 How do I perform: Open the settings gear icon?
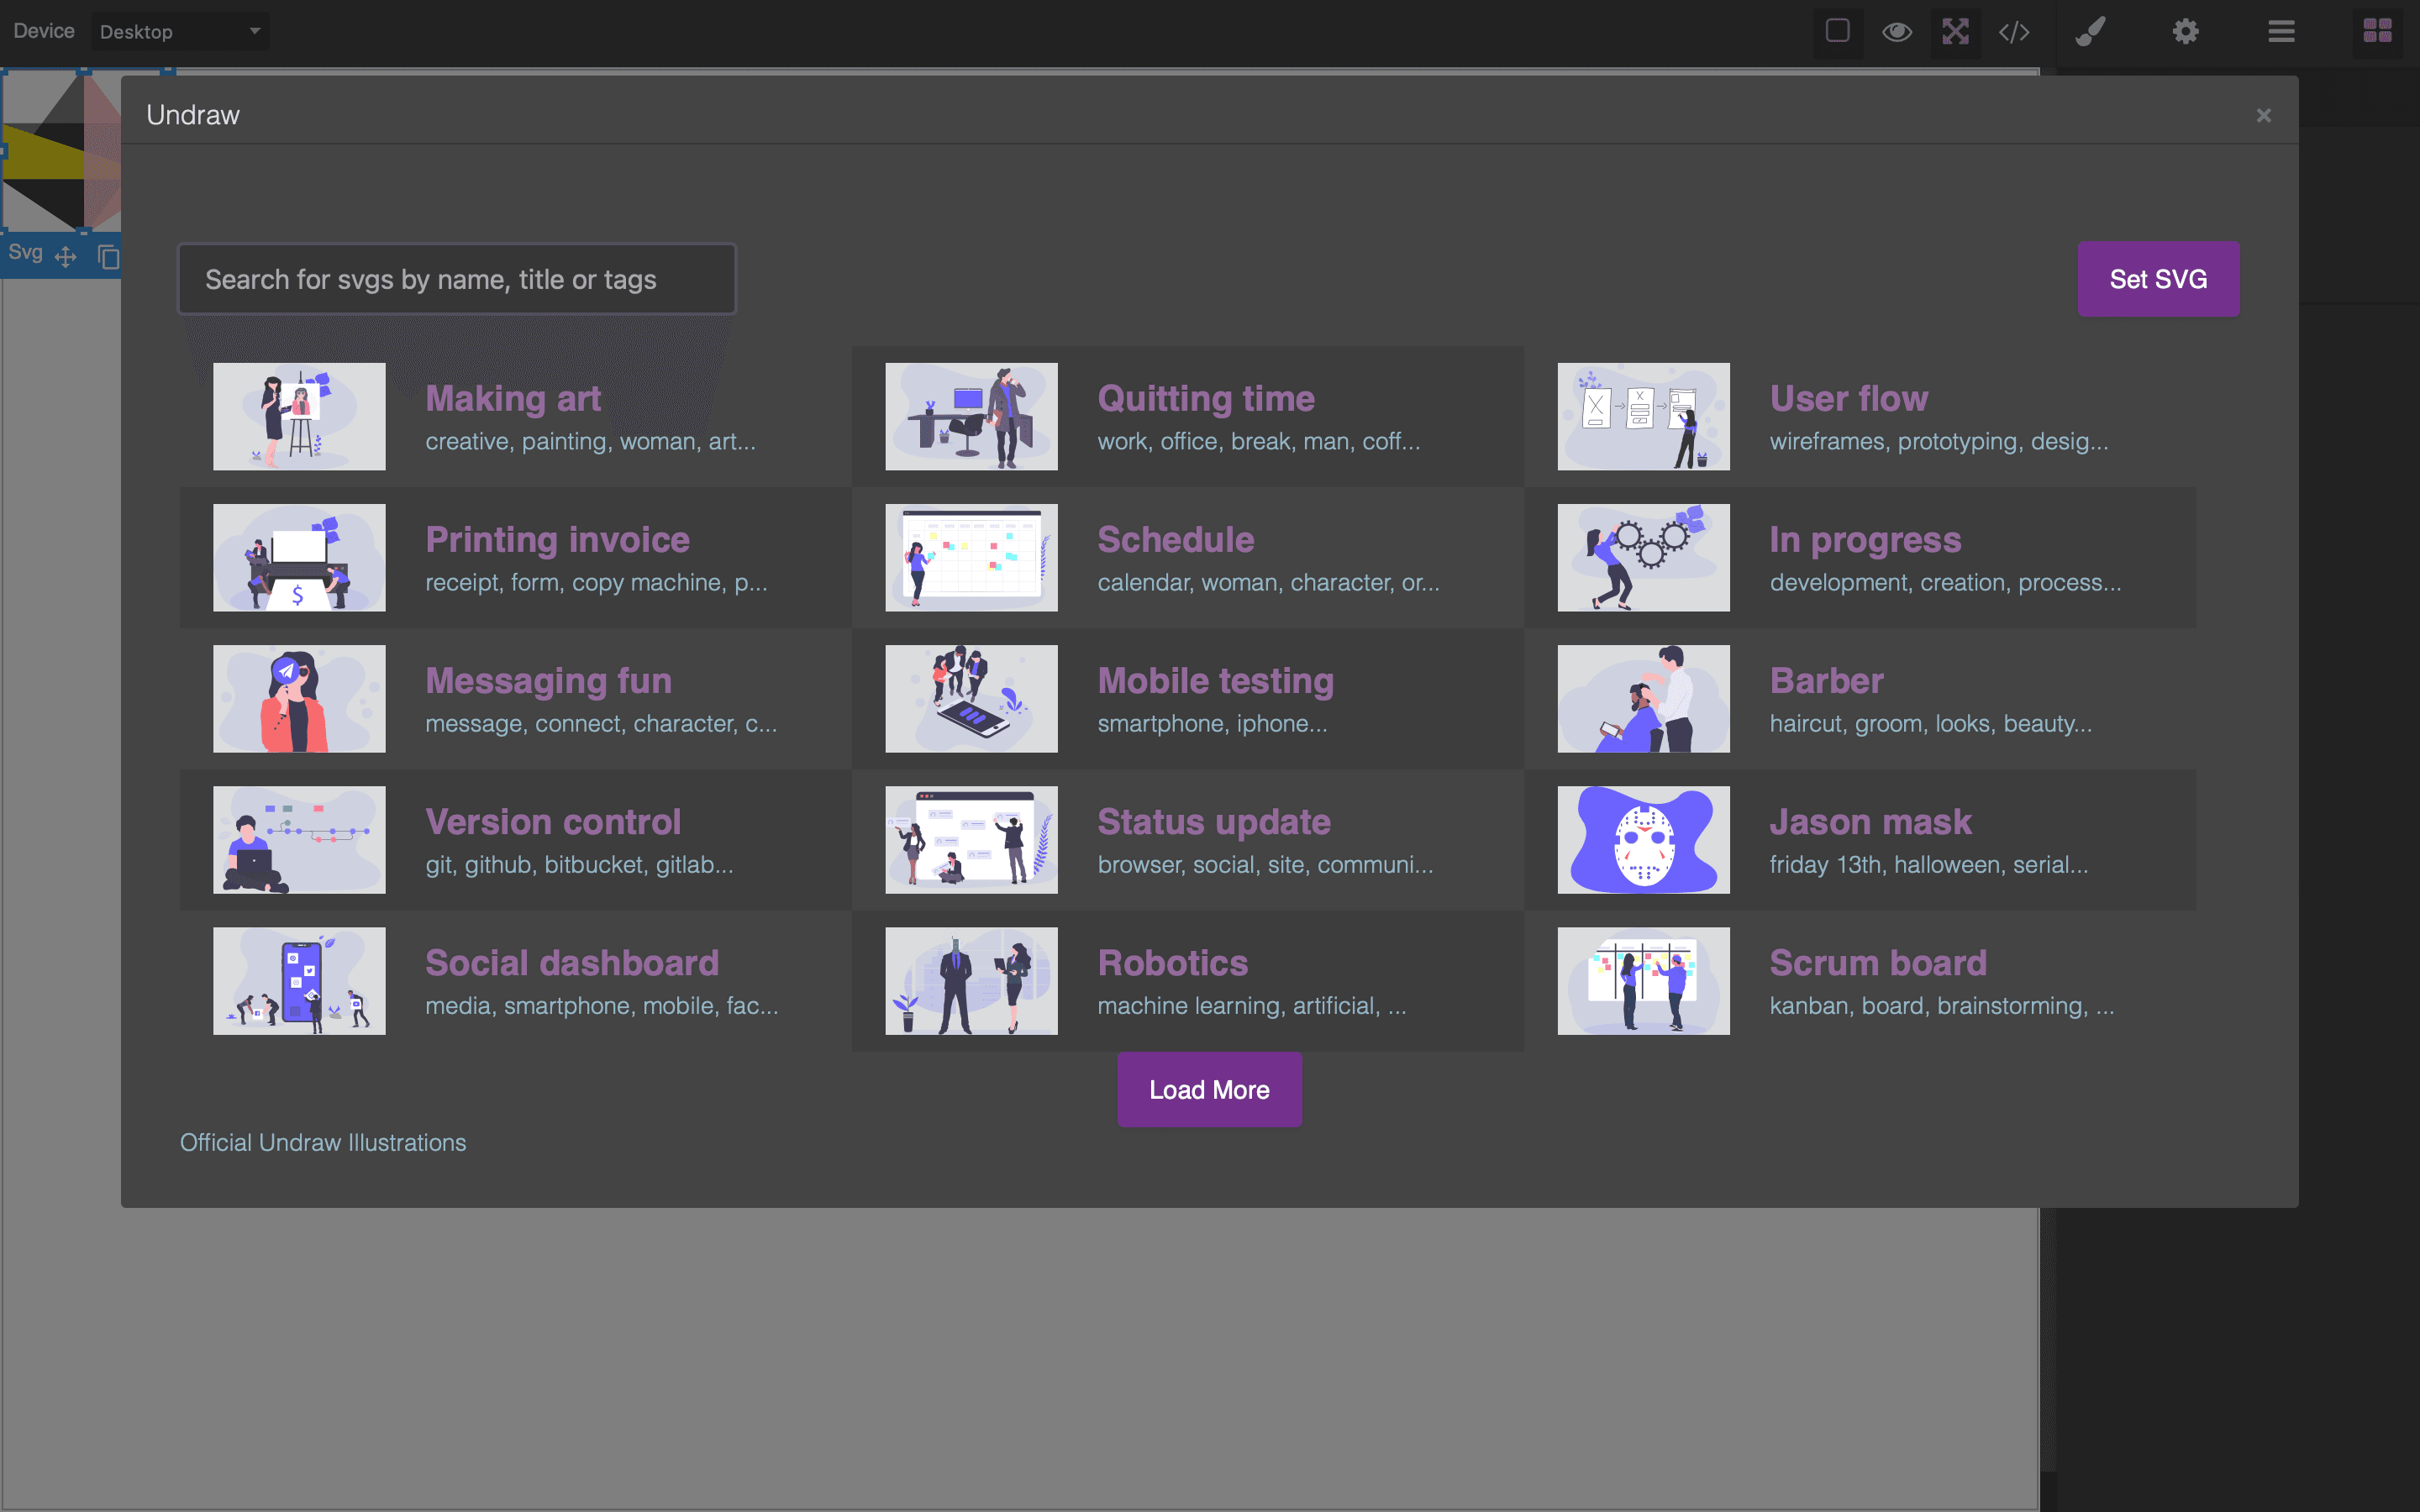tap(2183, 29)
